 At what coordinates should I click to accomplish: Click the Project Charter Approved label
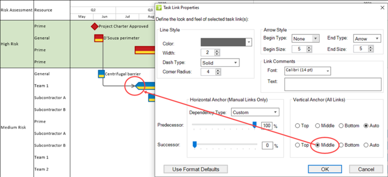click(124, 26)
